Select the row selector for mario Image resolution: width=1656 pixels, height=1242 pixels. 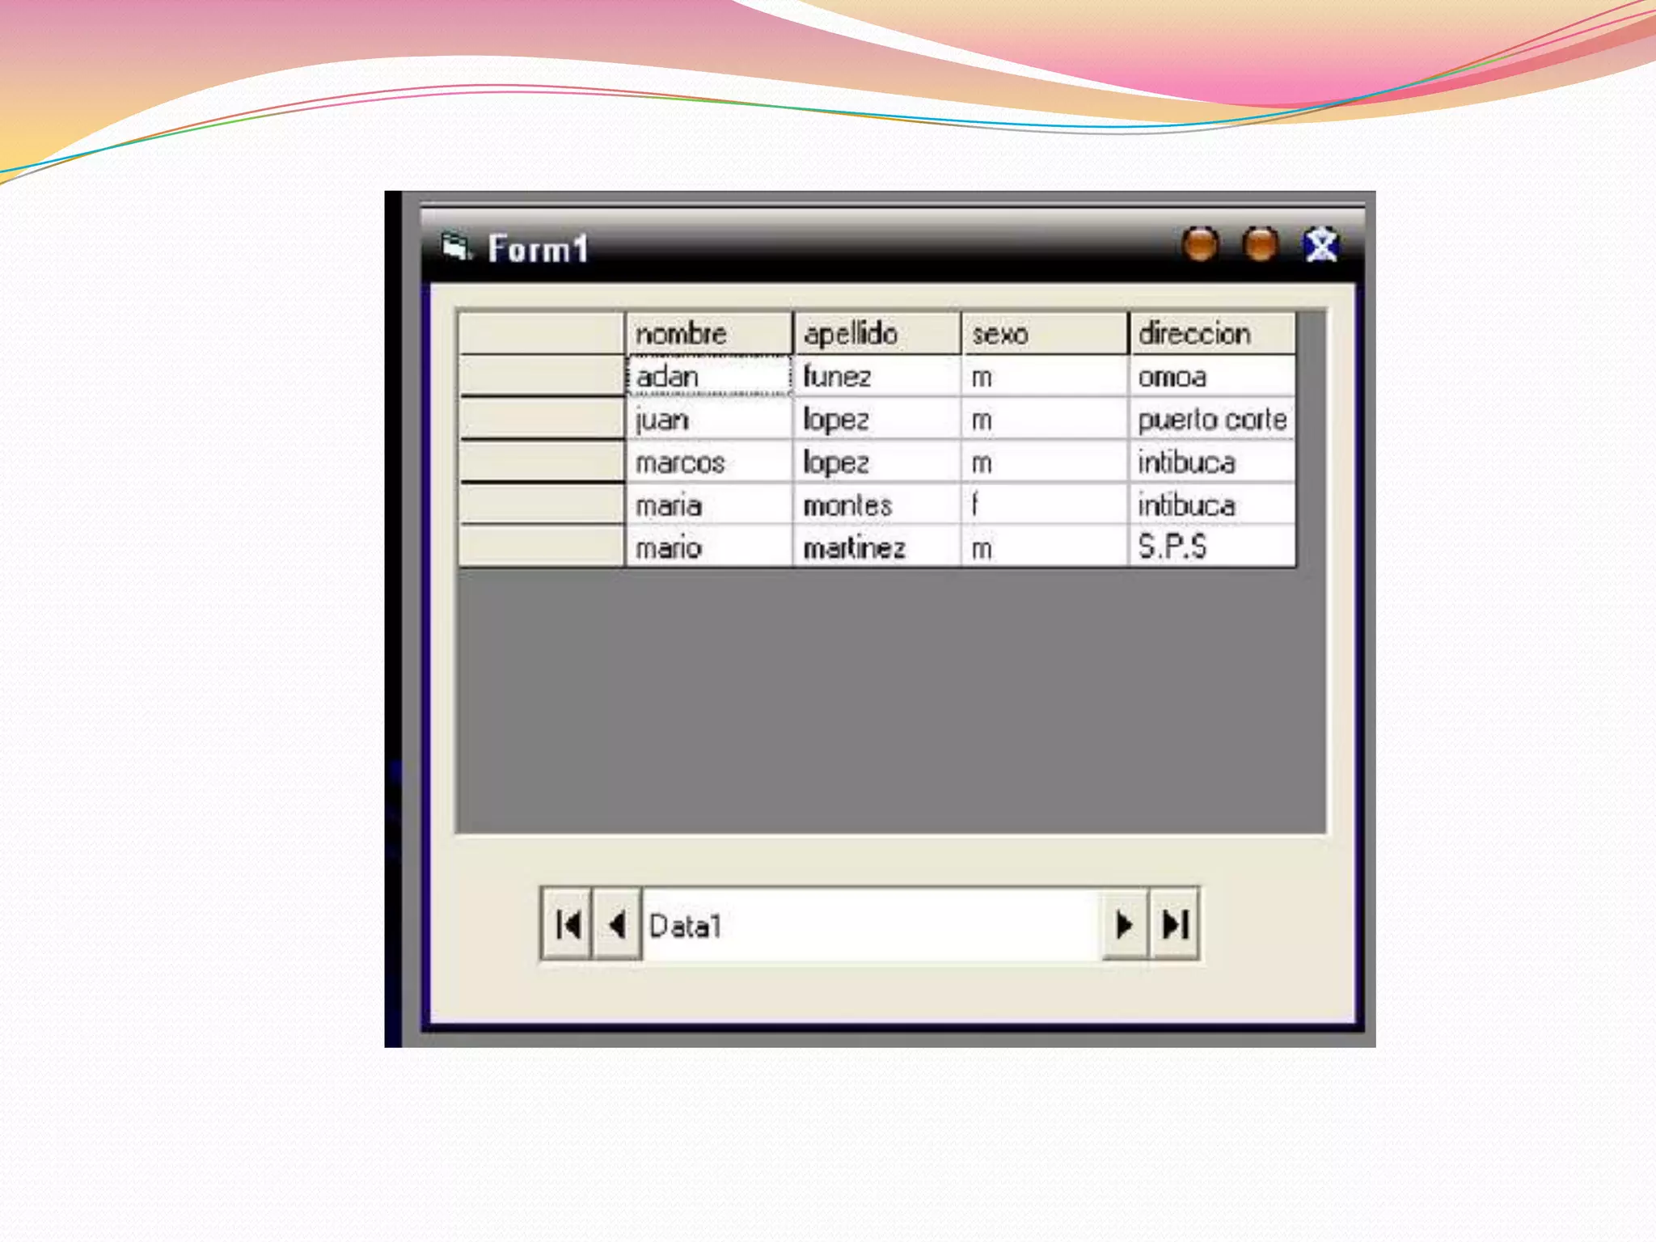tap(541, 547)
